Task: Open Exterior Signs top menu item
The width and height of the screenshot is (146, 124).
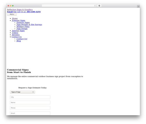Action: [x=18, y=21]
